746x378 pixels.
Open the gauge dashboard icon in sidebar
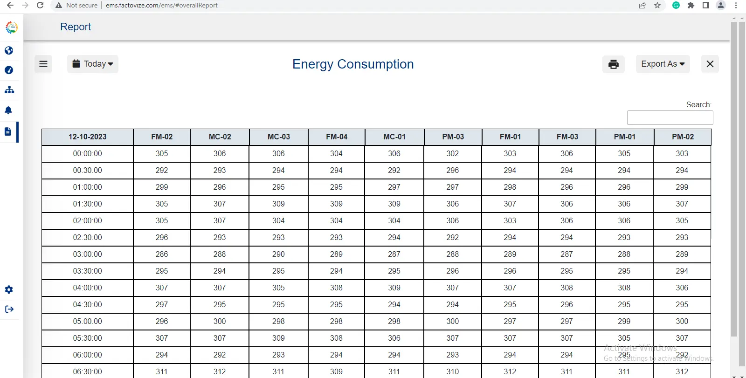[x=9, y=70]
